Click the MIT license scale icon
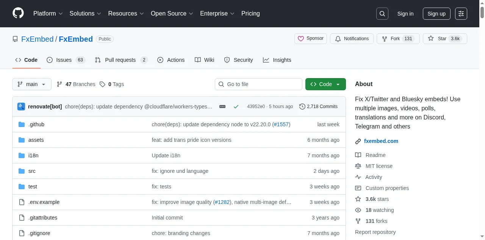 point(358,166)
